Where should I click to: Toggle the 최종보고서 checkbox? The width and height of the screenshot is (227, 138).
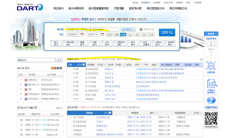(x=141, y=29)
